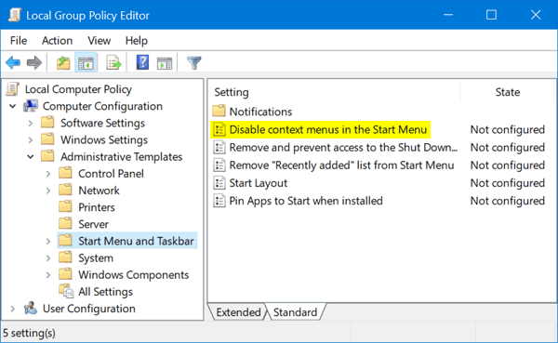The width and height of the screenshot is (558, 343).
Task: Collapse the Administrative Templates chevron
Action: [31, 156]
